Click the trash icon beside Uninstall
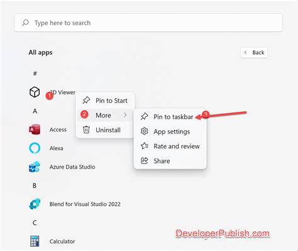 86,130
